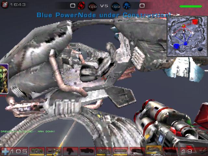Click the ammo count 19
Image resolution: width=208 pixels, height=156 pixels.
[187, 151]
